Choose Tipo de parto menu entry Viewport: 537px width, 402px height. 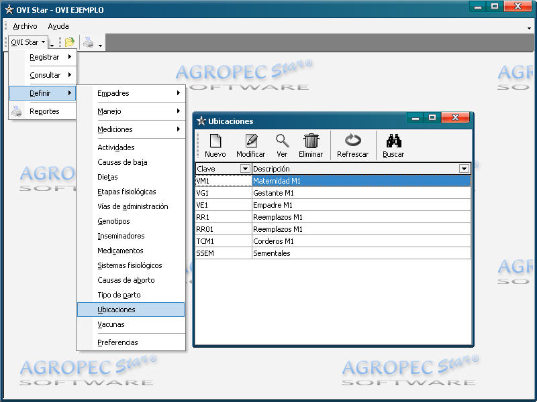[130, 294]
